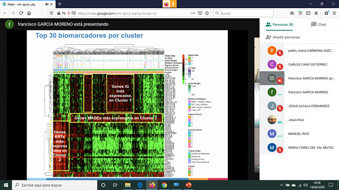Show hidden system tray icons
Screen dimensions: 339x190
[281, 185]
